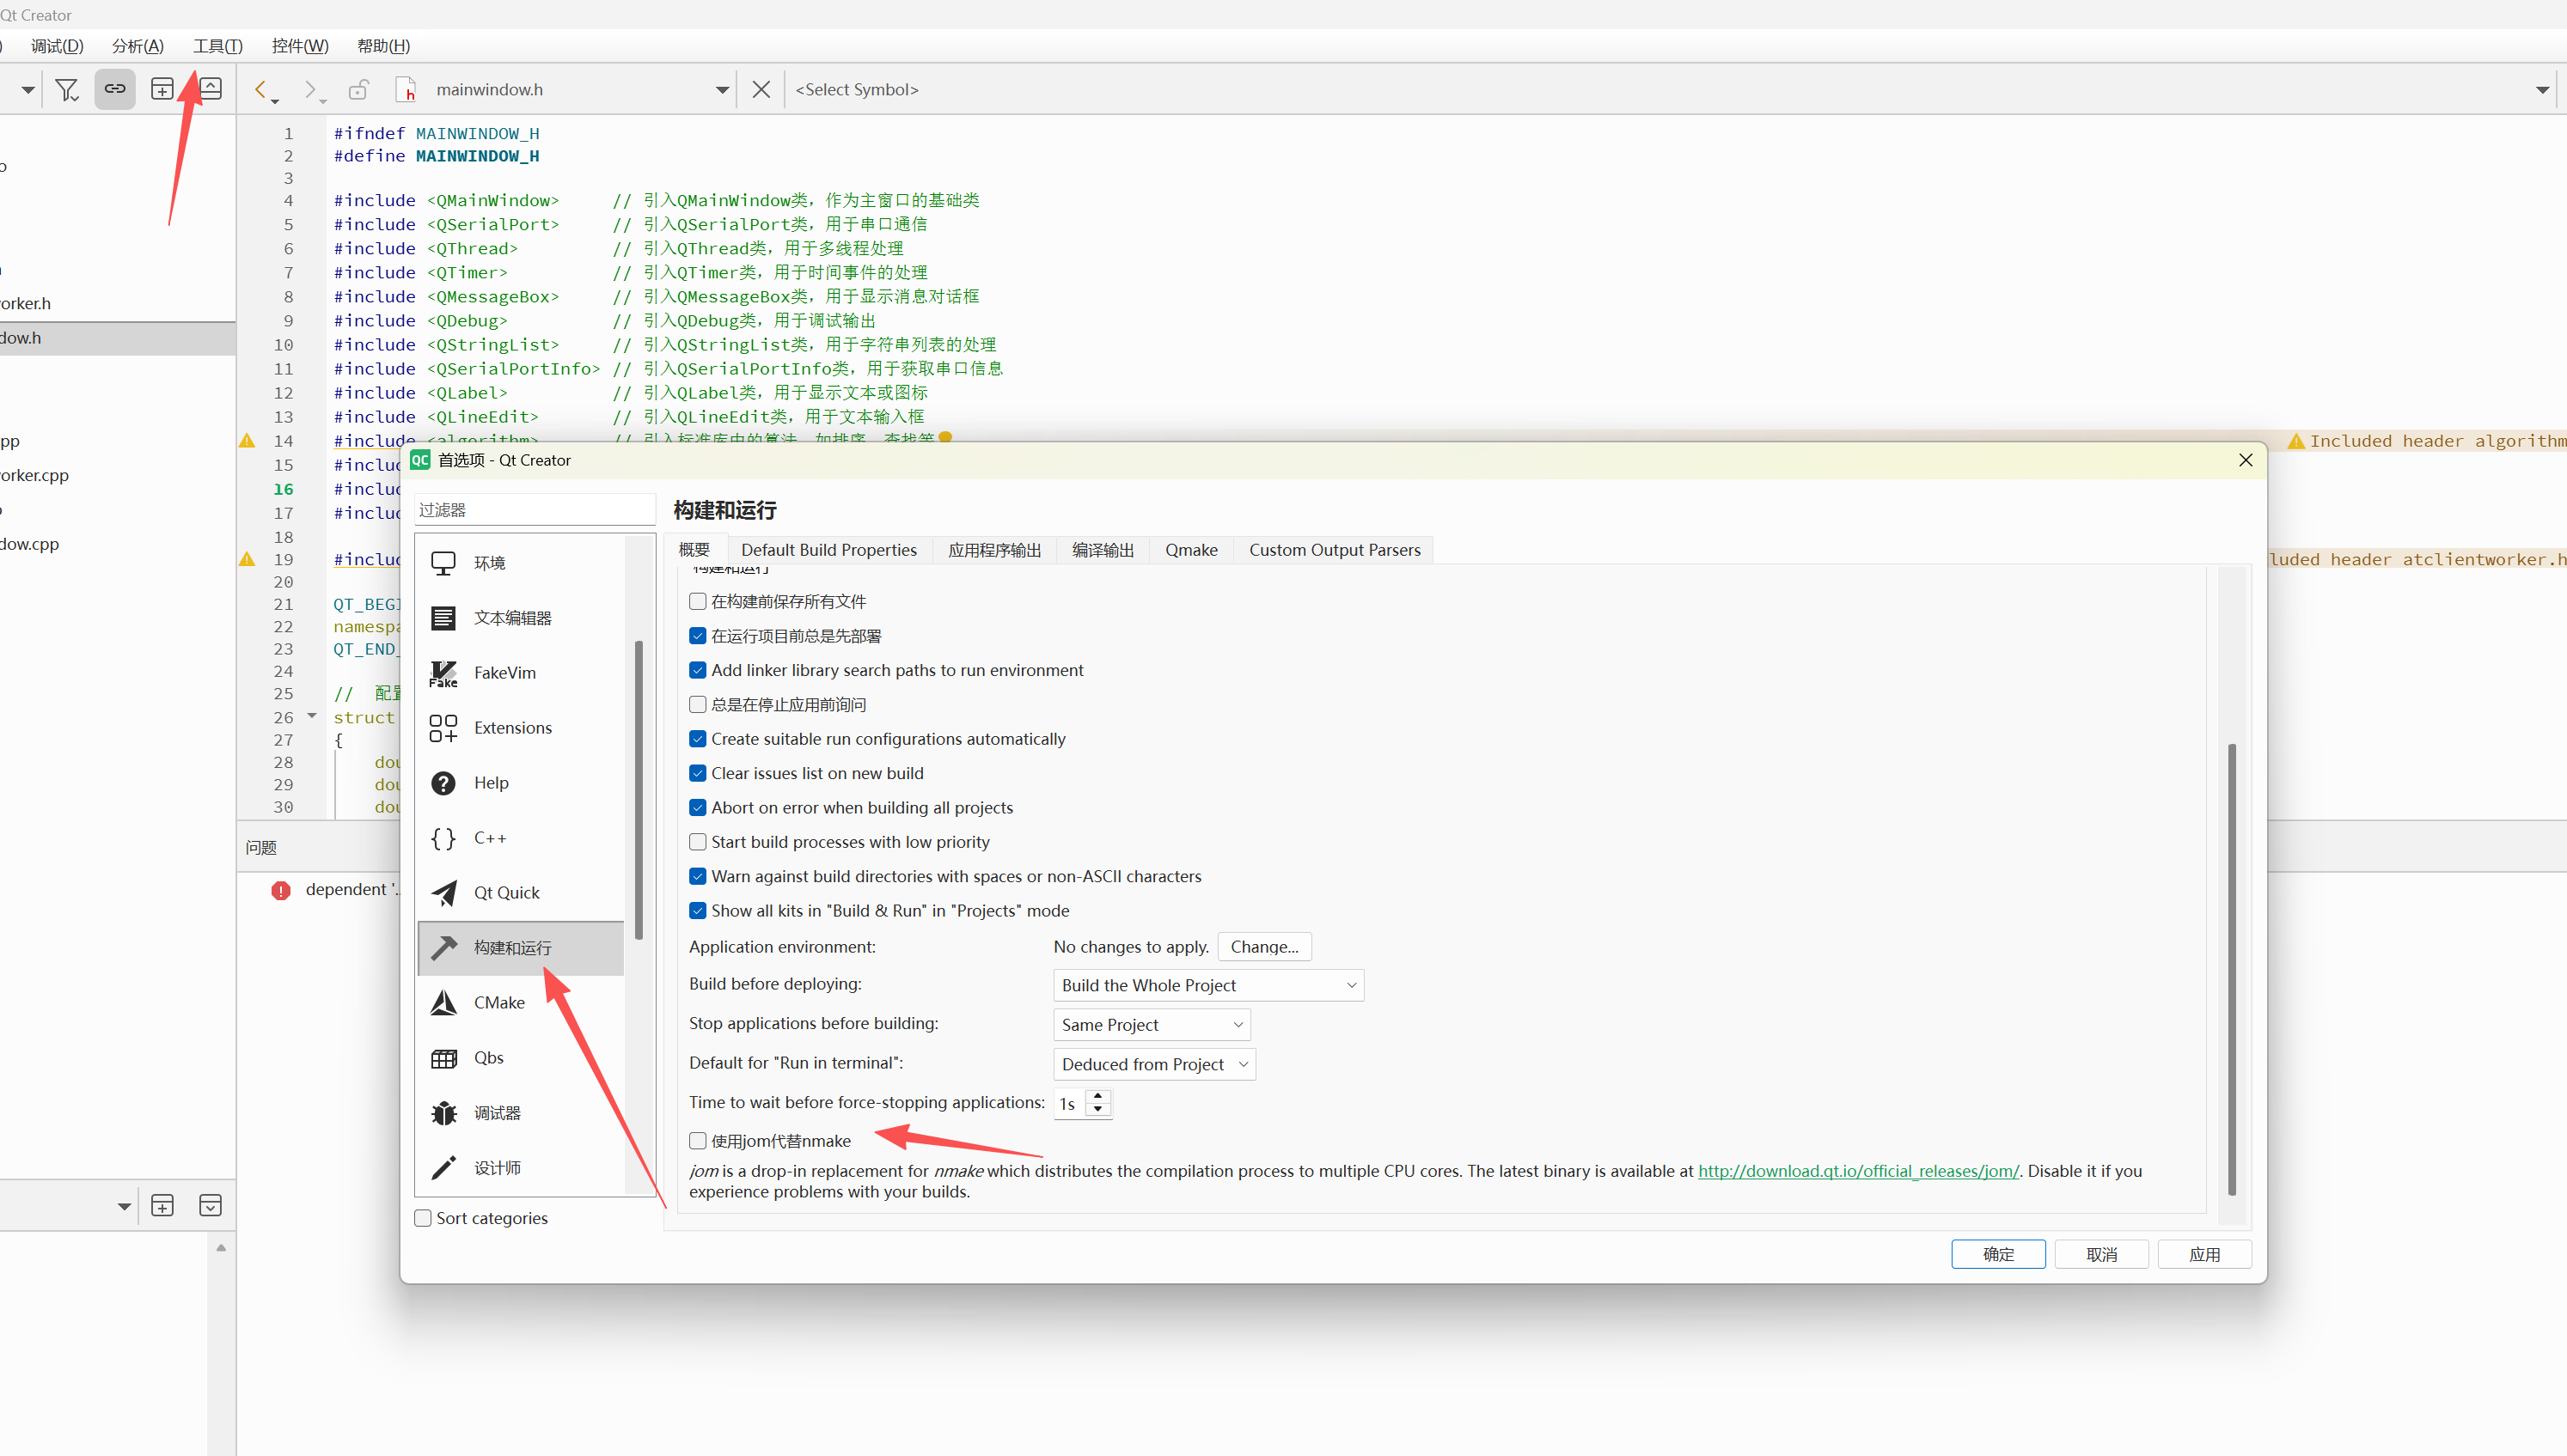Open Build before deploying dropdown

tap(1207, 985)
